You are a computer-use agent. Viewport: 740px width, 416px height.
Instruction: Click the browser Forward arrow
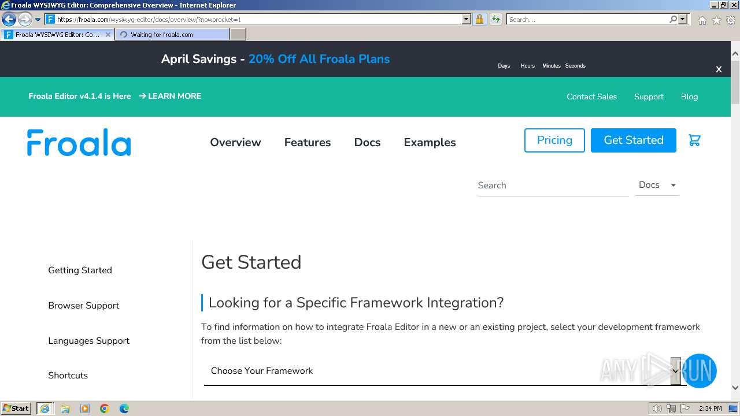point(25,19)
